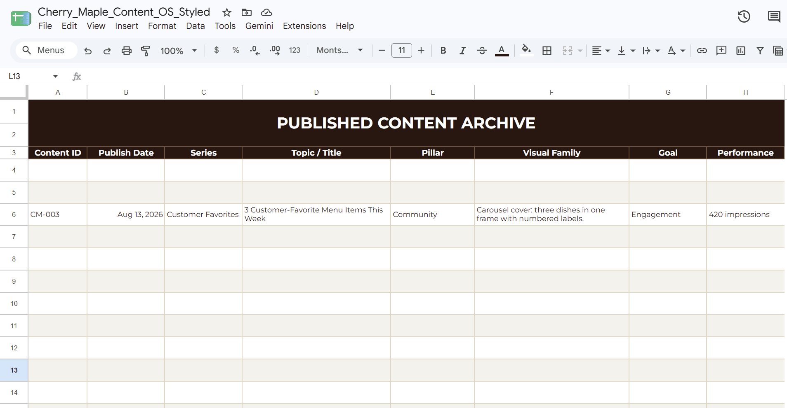Format as currency with dollar icon
The width and height of the screenshot is (787, 408).
click(x=217, y=50)
